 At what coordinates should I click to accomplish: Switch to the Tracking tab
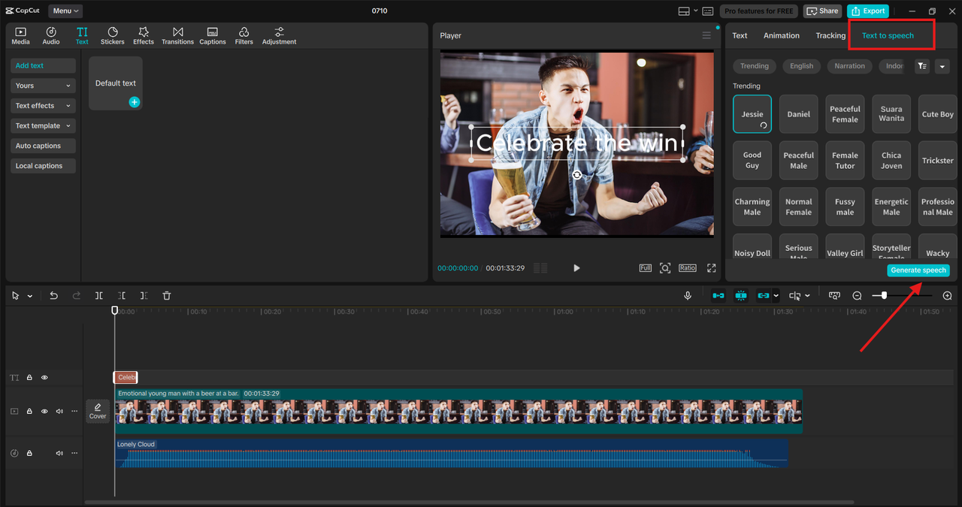pyautogui.click(x=830, y=35)
